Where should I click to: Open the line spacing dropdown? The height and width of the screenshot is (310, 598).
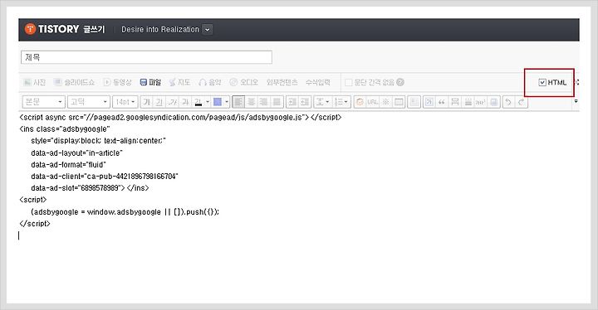tap(322, 102)
